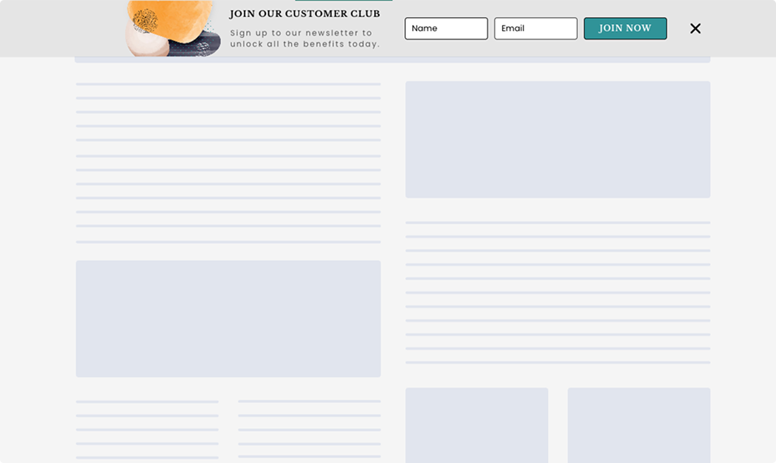
Task: Select the newsletter description text
Action: point(303,39)
